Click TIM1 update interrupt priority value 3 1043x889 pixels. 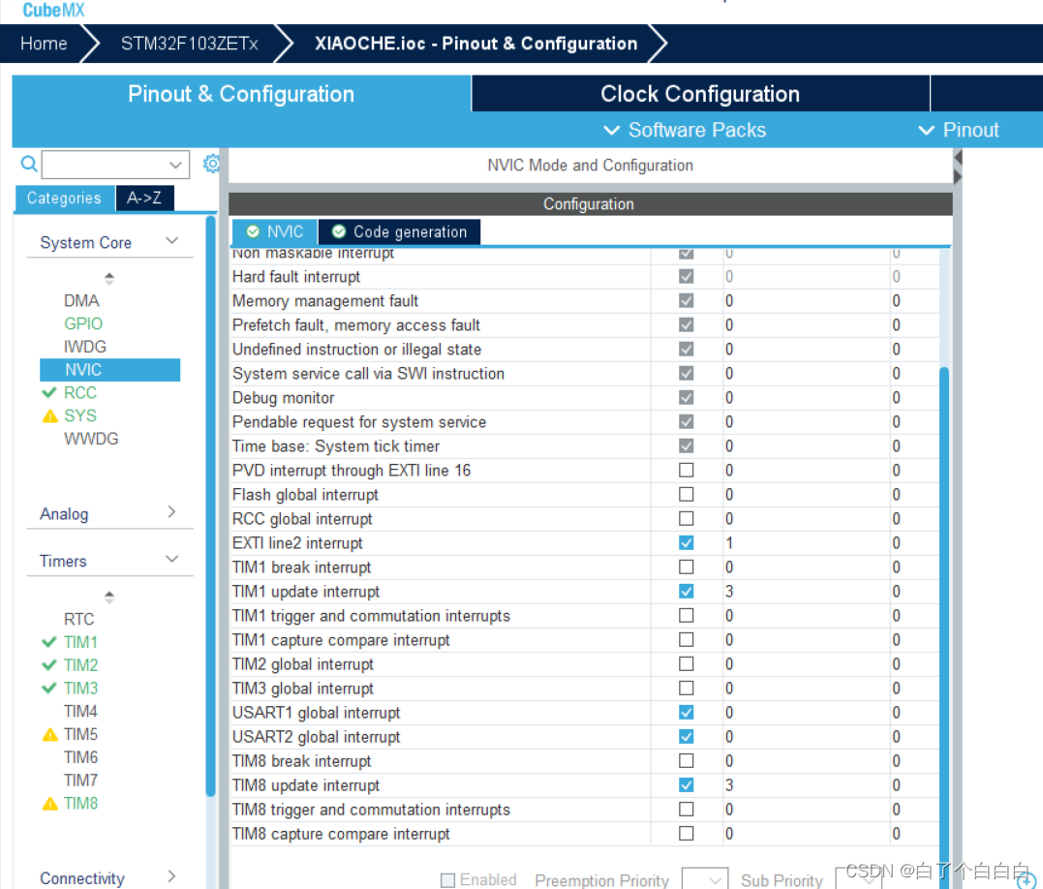point(729,591)
